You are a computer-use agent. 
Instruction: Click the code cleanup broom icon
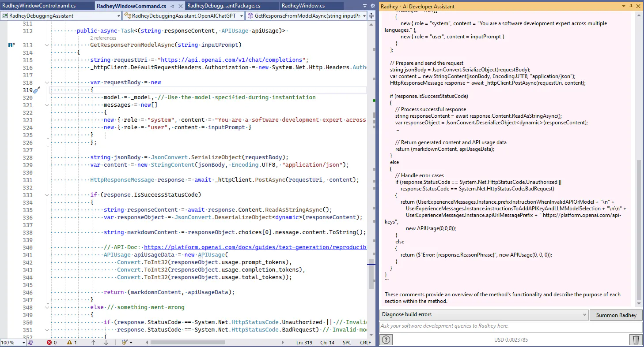click(x=125, y=343)
